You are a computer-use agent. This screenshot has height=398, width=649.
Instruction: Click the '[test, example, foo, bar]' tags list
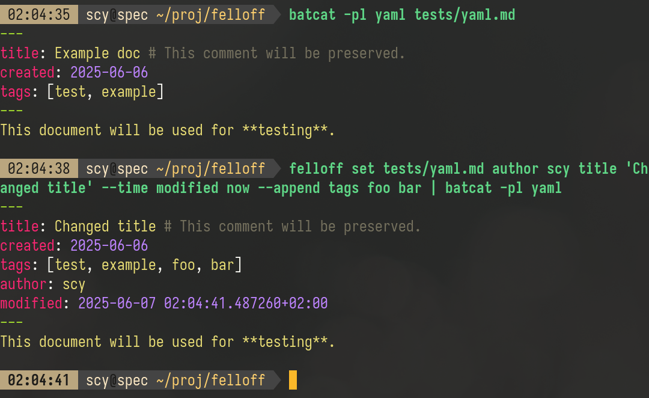tap(144, 265)
